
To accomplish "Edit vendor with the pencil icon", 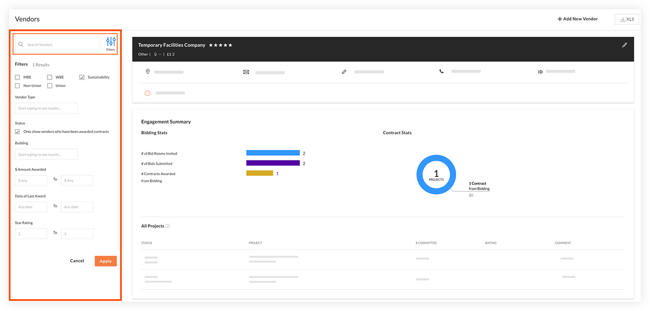I will 625,45.
